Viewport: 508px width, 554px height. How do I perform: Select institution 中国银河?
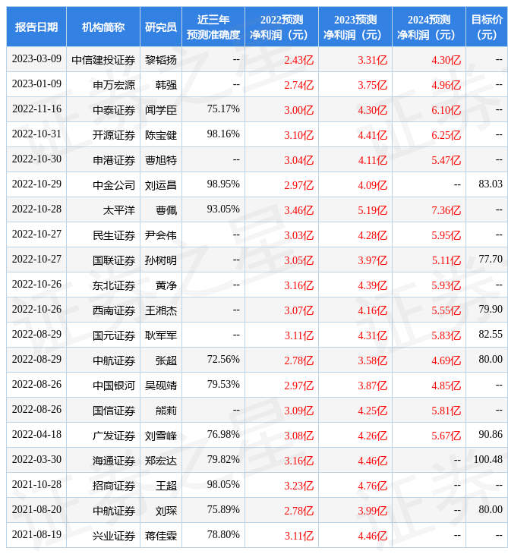[114, 386]
